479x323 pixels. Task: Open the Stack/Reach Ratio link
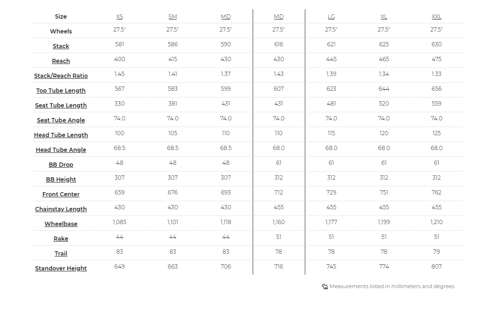point(61,76)
